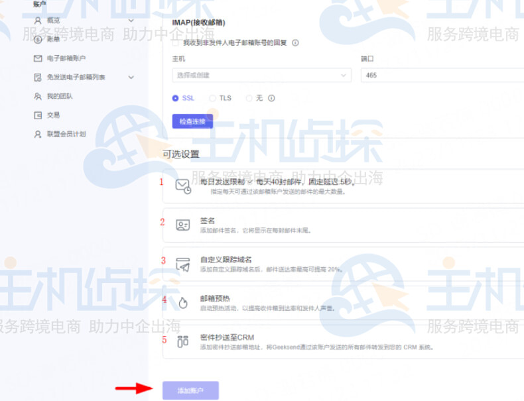Open 我的团队 in the sidebar

60,97
